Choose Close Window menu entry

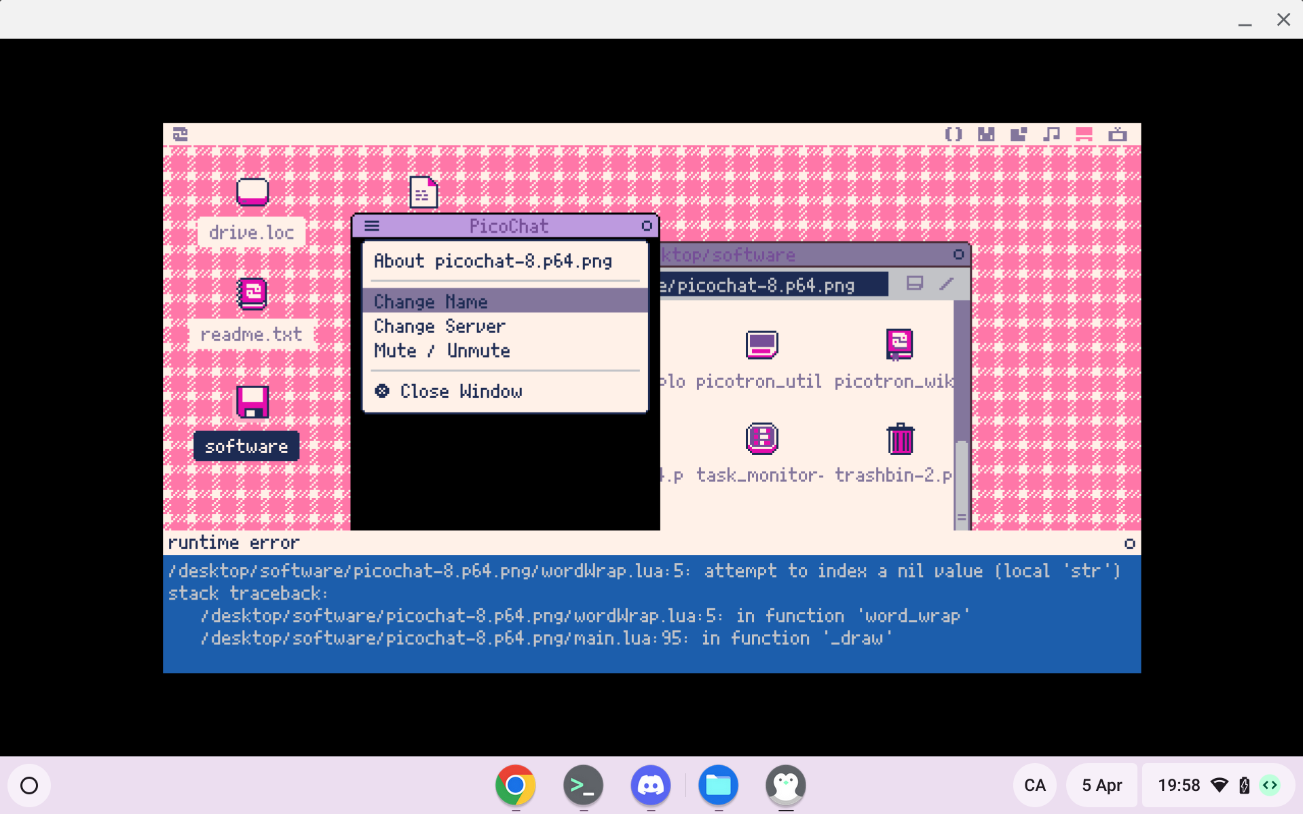[506, 391]
